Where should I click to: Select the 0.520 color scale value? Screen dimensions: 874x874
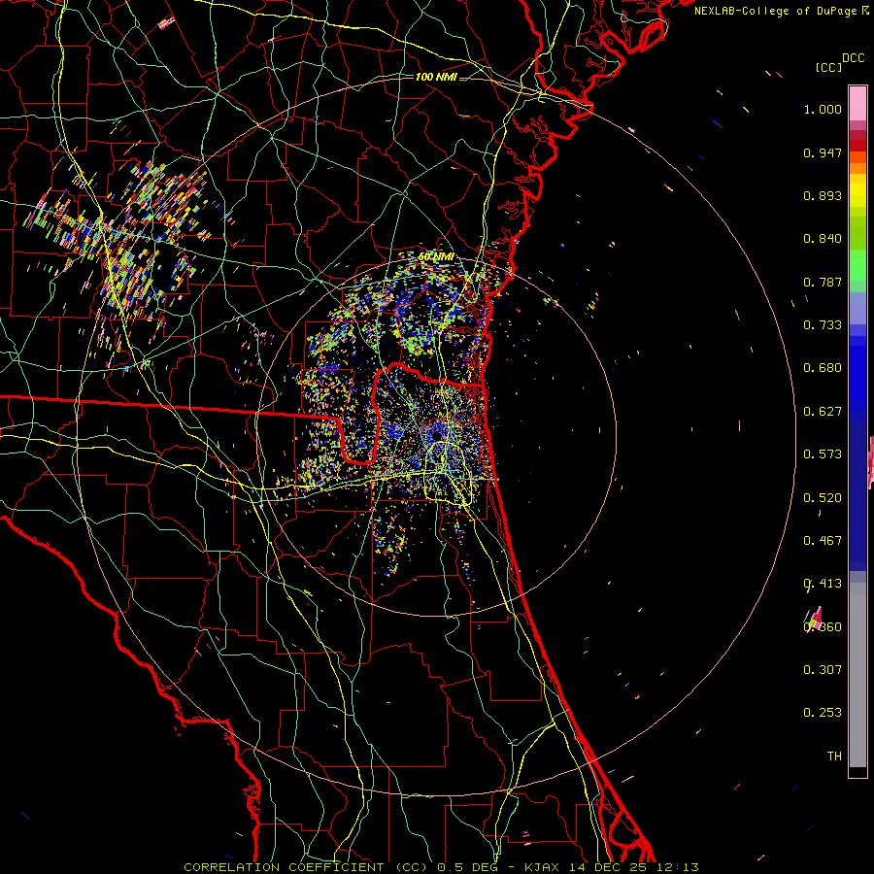coord(823,498)
